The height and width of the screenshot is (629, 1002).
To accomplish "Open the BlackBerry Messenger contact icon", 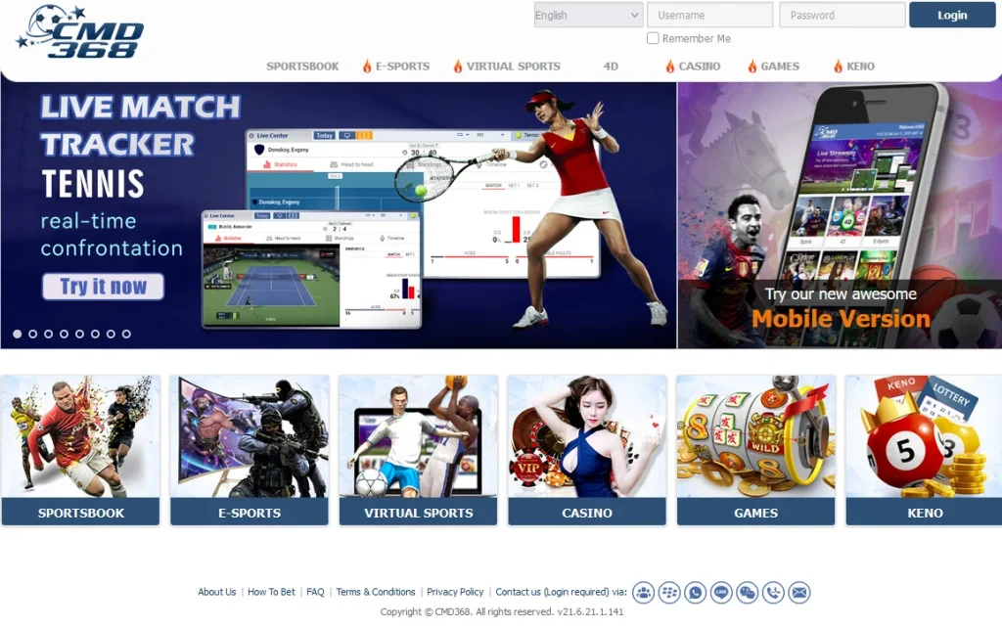I will coord(669,593).
